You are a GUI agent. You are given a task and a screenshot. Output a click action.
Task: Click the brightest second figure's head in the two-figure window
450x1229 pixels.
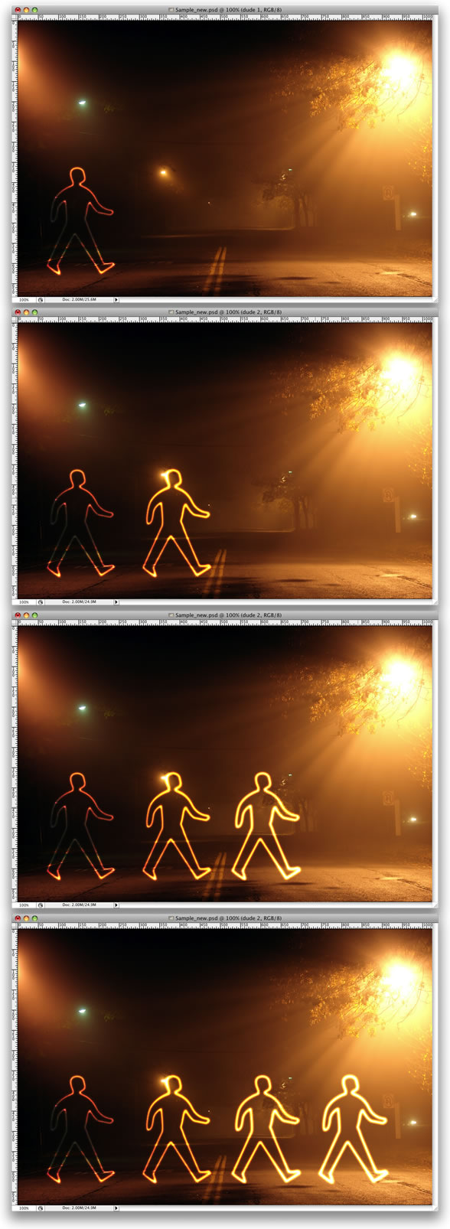pos(173,480)
